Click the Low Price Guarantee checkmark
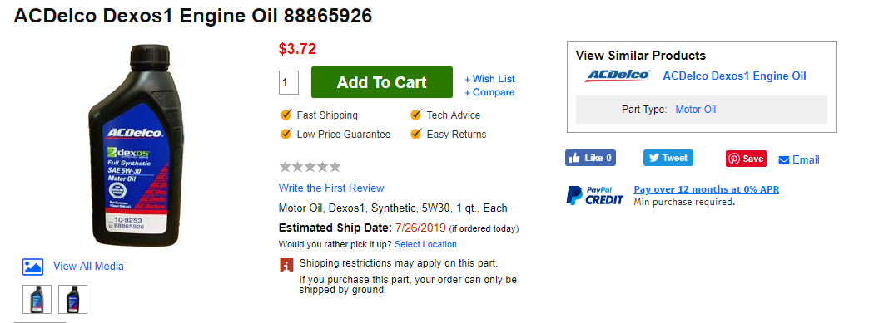The image size is (879, 323). click(286, 135)
